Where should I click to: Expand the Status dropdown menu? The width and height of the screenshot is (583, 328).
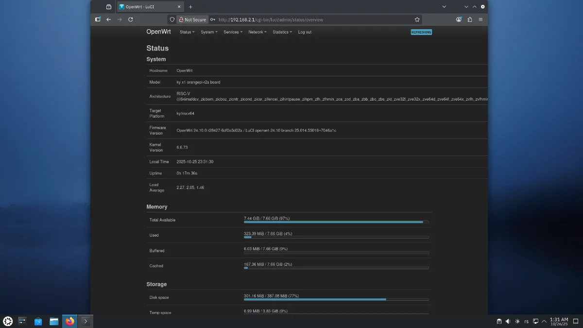coord(187,32)
